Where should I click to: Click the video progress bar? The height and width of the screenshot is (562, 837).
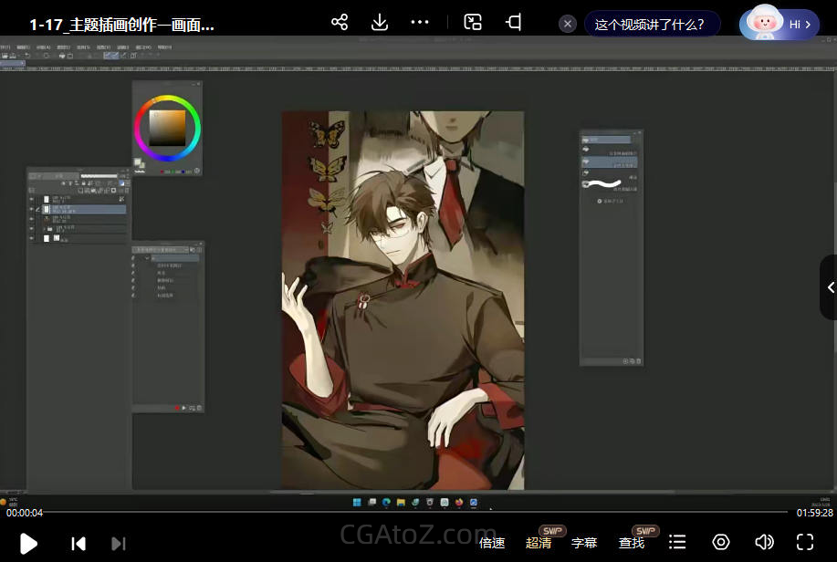pyautogui.click(x=411, y=513)
